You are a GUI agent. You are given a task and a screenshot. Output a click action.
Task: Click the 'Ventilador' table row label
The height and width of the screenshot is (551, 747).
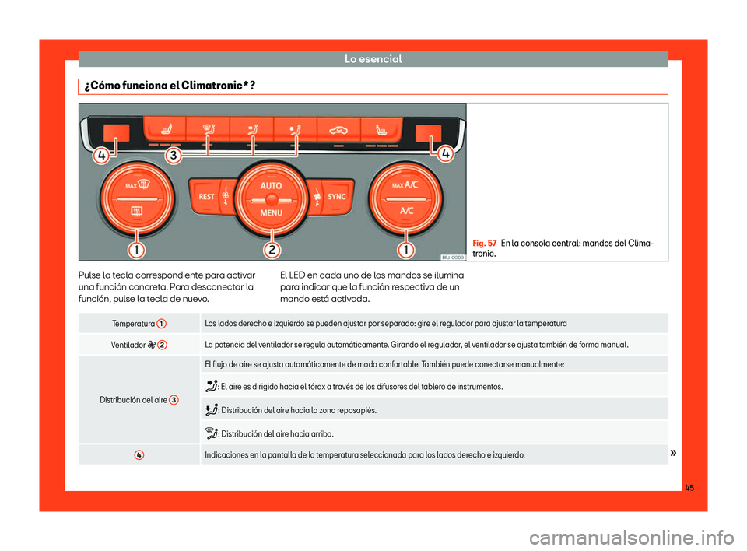pos(128,345)
